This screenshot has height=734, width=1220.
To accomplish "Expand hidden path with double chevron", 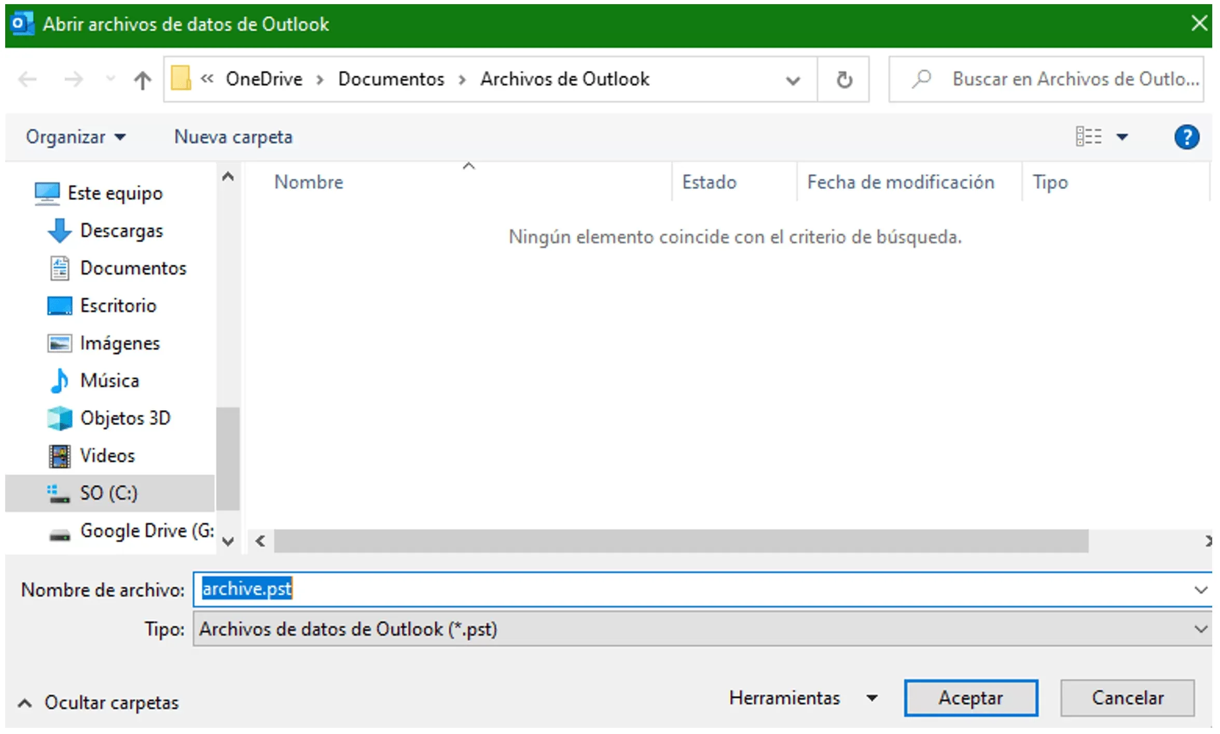I will [207, 79].
